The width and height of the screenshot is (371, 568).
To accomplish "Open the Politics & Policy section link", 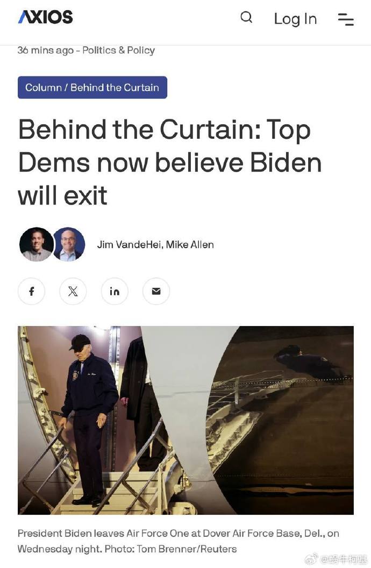I will click(x=119, y=50).
